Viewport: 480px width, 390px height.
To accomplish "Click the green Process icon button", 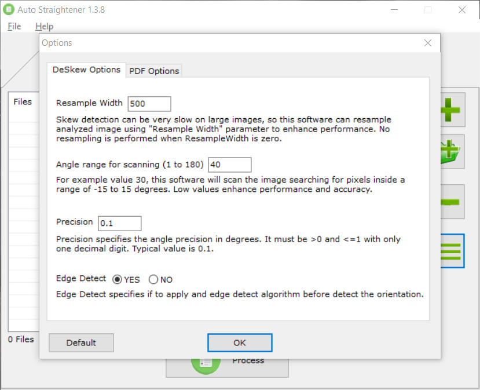I will tap(227, 367).
